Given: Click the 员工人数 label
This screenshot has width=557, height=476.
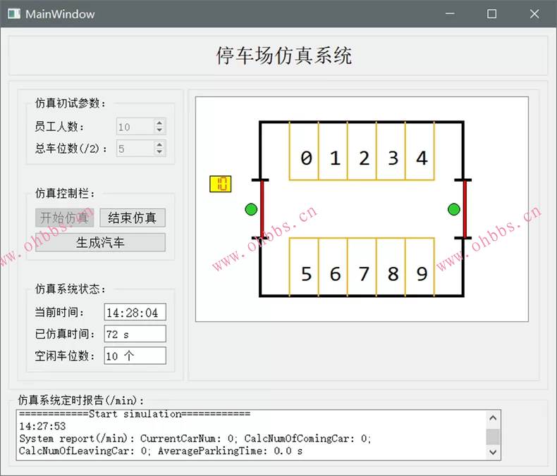Looking at the screenshot, I should point(59,127).
